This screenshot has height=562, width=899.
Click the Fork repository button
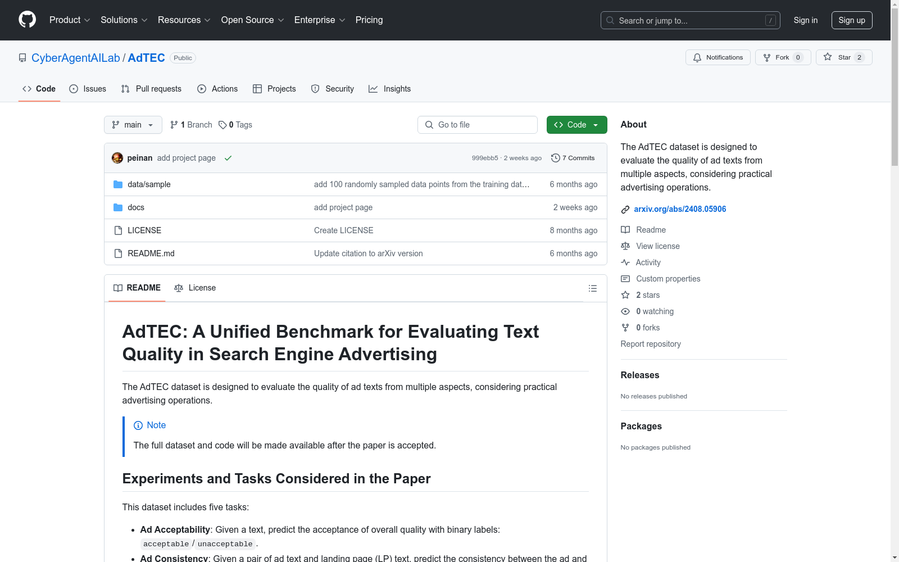(783, 57)
